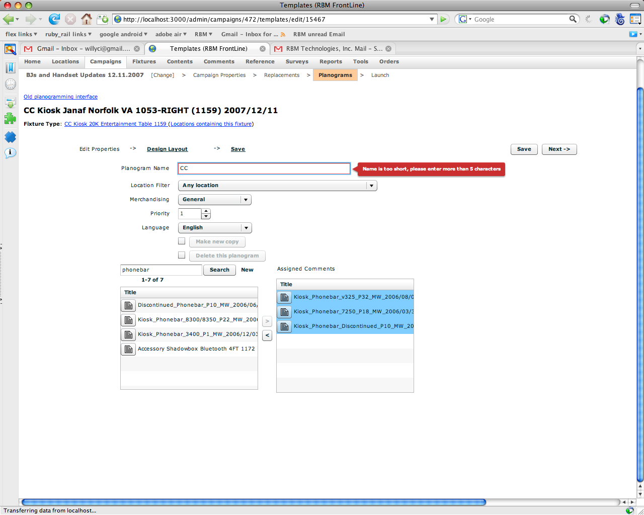This screenshot has height=515, width=644.
Task: Click the Home icon in browser toolbar
Action: [x=86, y=19]
